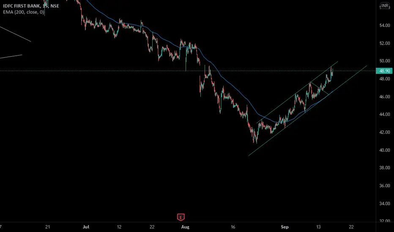The height and width of the screenshot is (232, 394).
Task: Click the 52.00 price axis label
Action: coord(385,43)
